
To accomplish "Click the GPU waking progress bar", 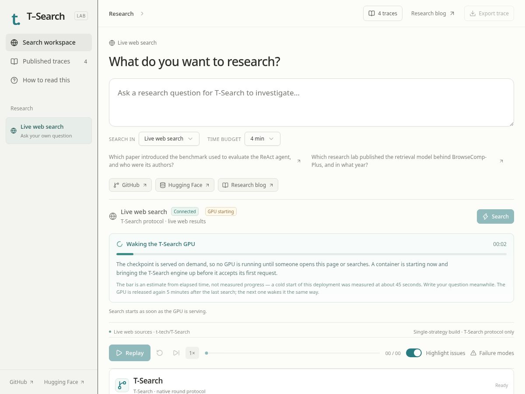I will point(311,254).
